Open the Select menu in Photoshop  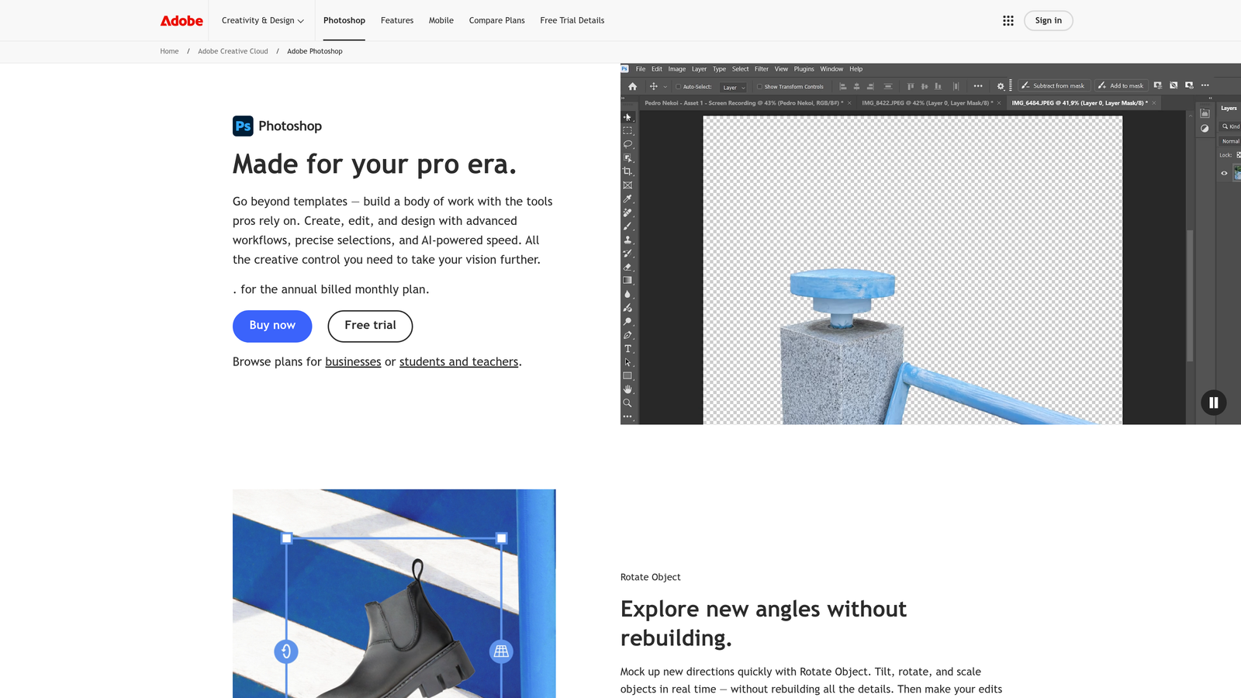[741, 69]
